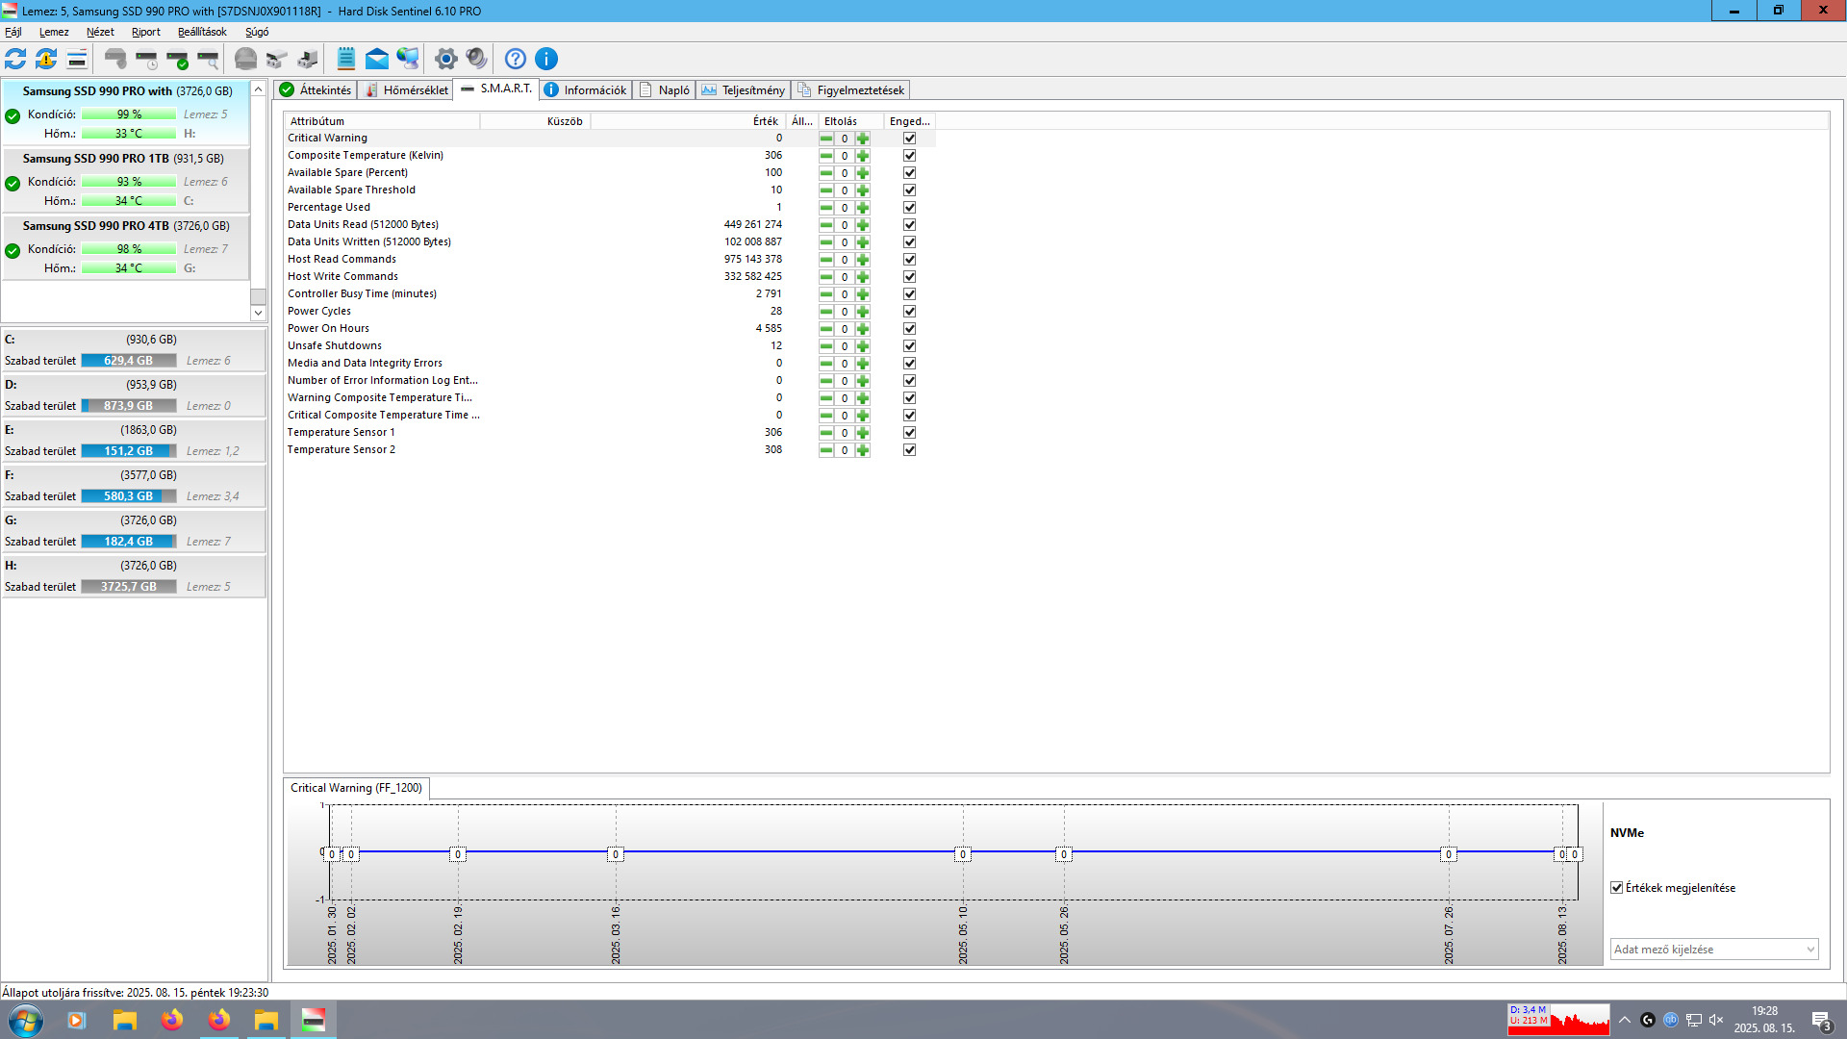Click the send email envelope icon

click(x=377, y=59)
